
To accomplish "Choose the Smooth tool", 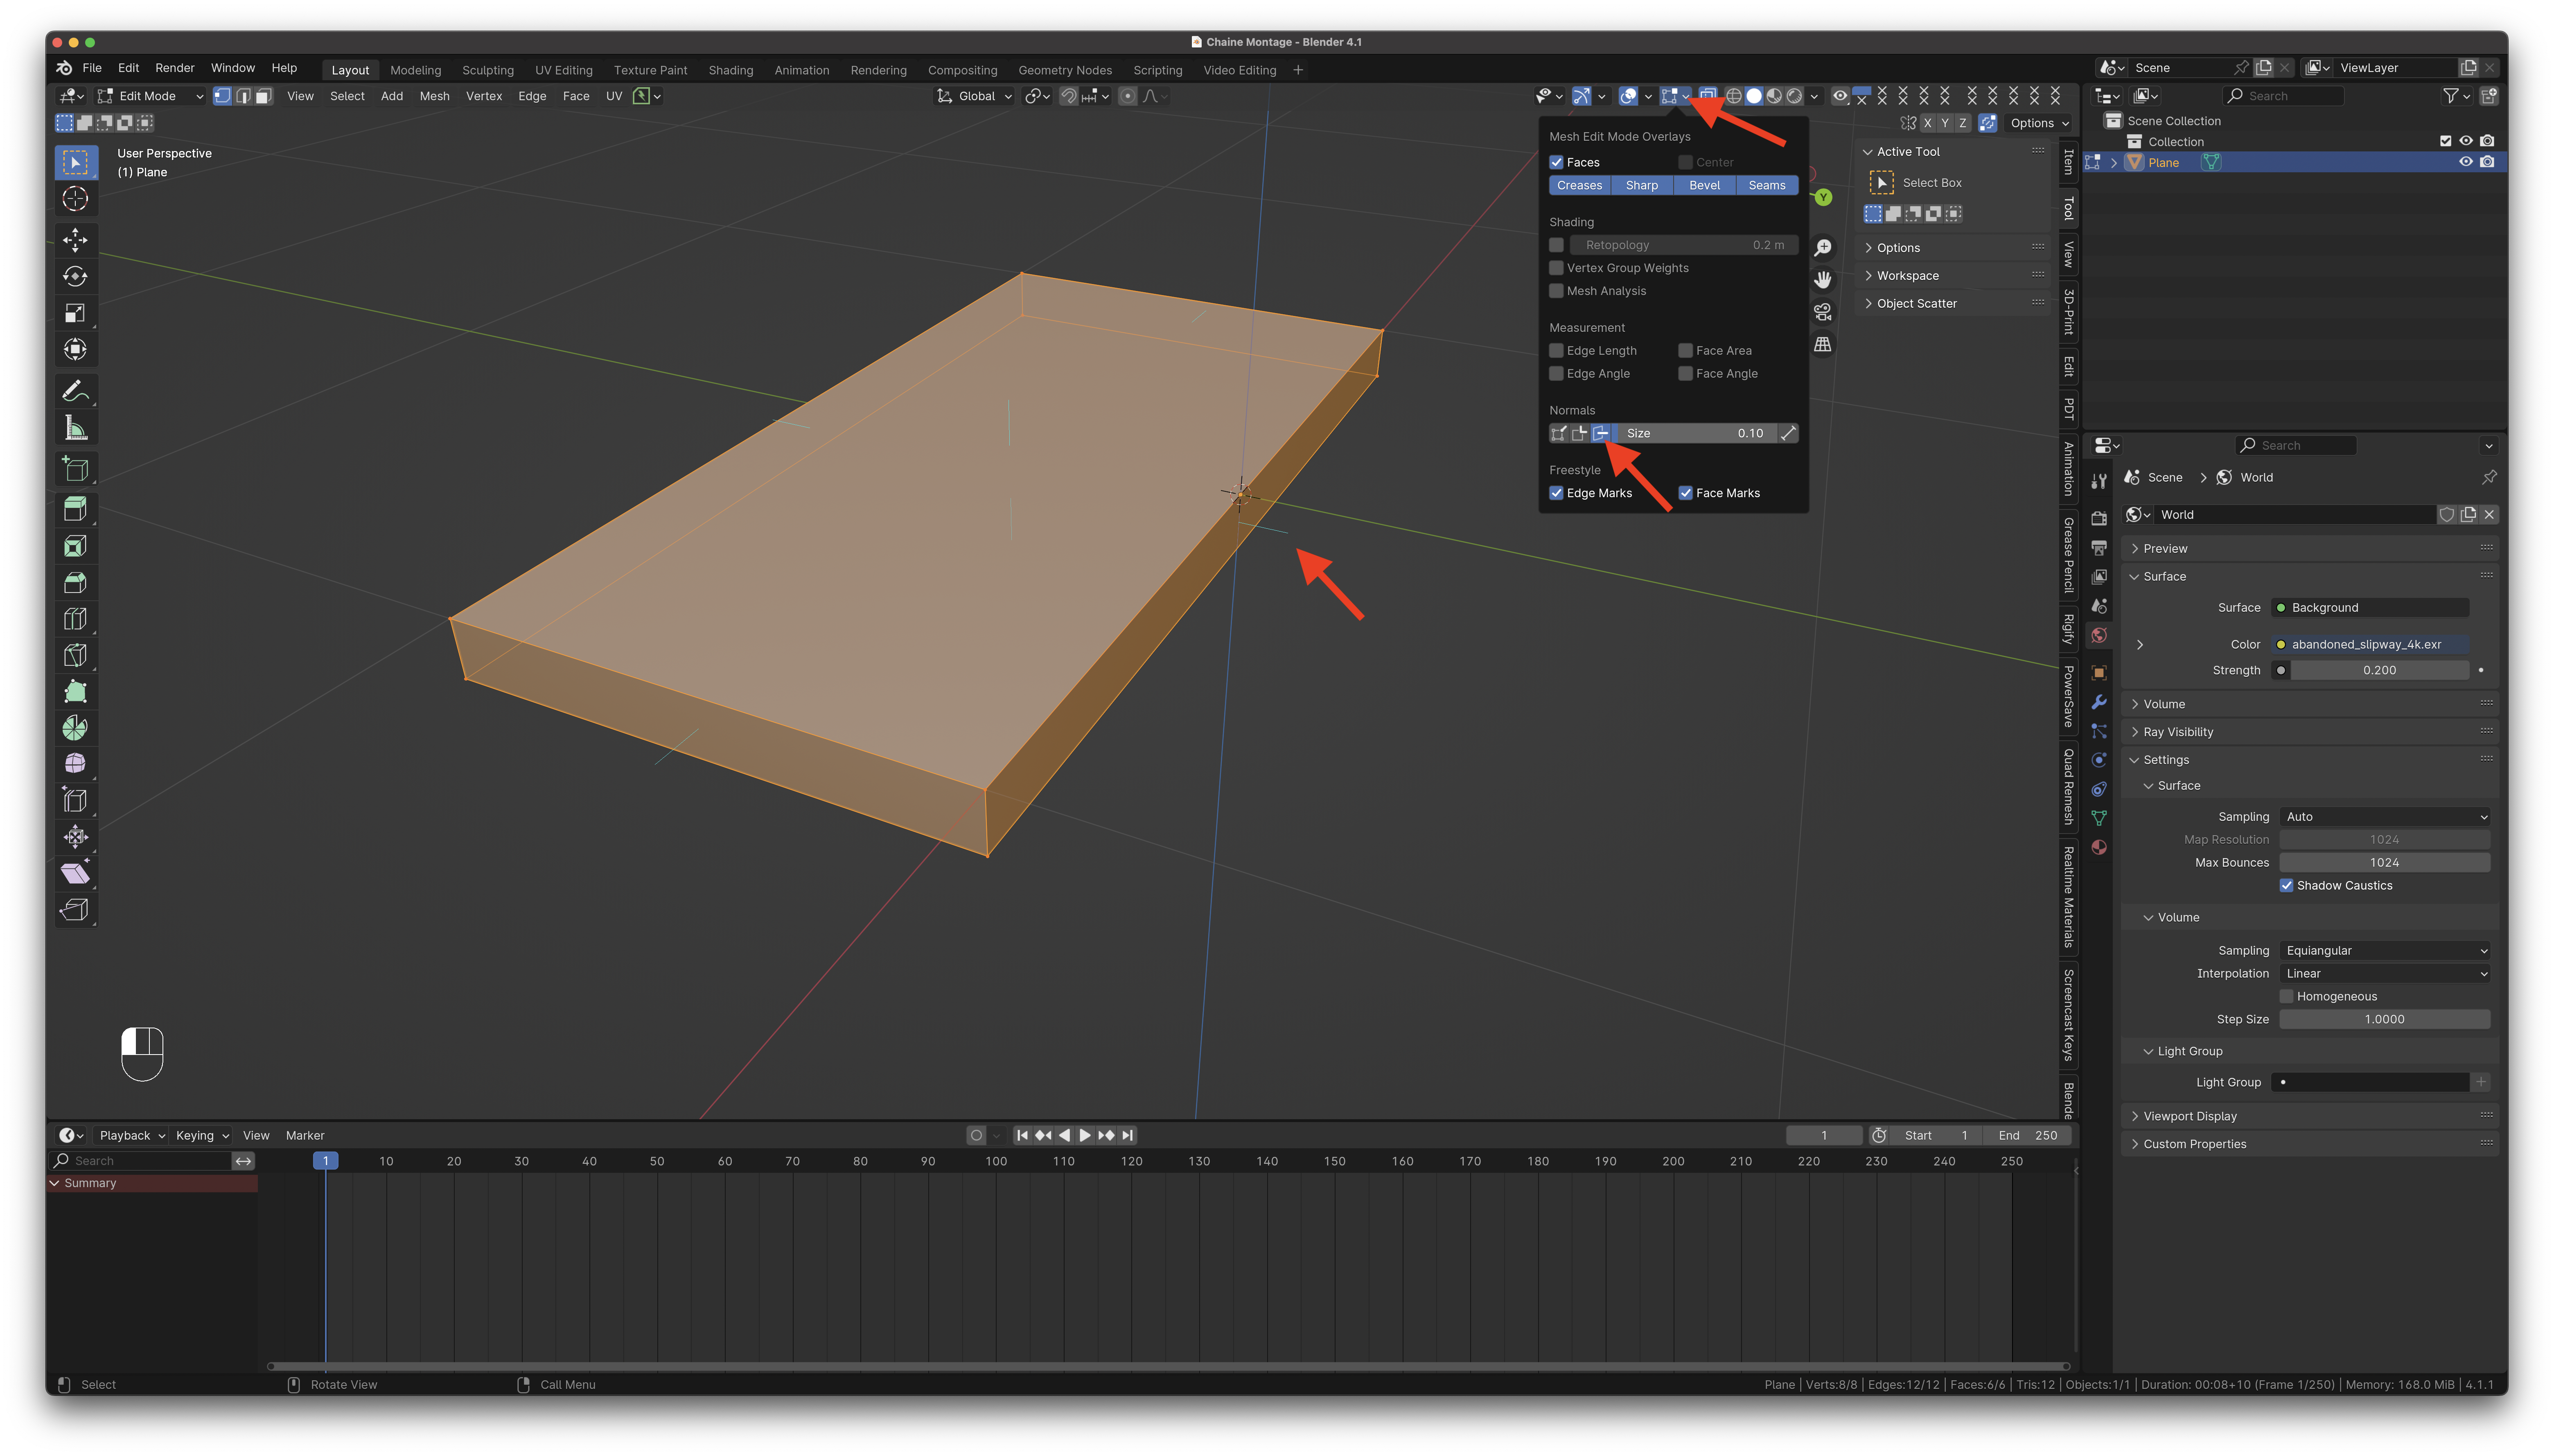I will [x=75, y=764].
